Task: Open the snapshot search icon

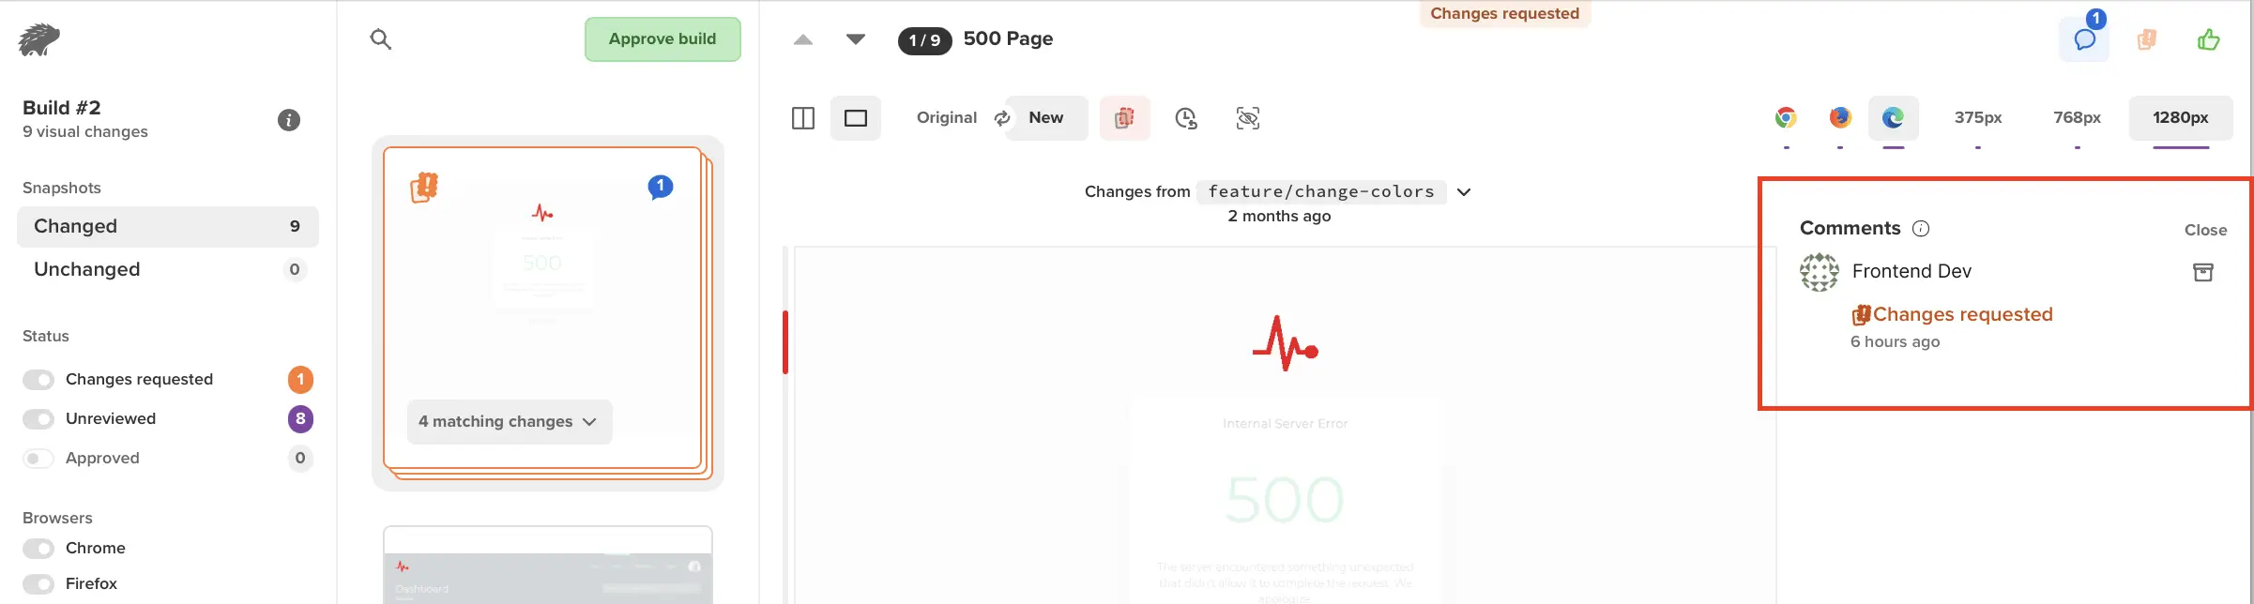Action: click(x=380, y=39)
